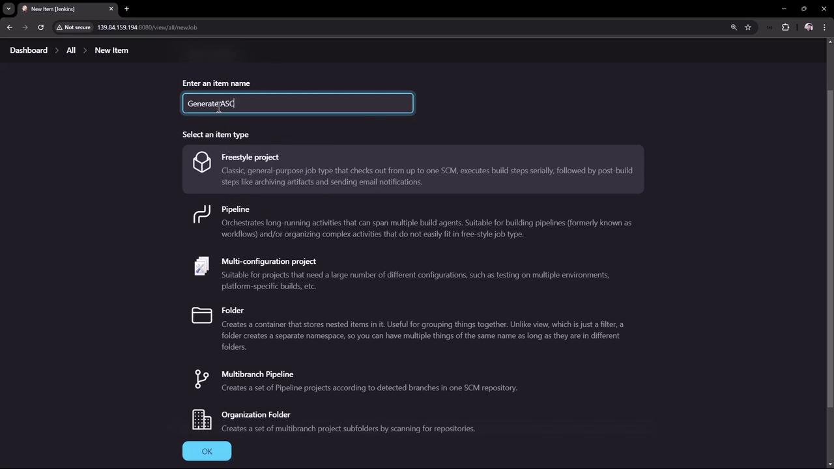This screenshot has width=834, height=469.
Task: Select the Folder item type icon
Action: point(202,315)
